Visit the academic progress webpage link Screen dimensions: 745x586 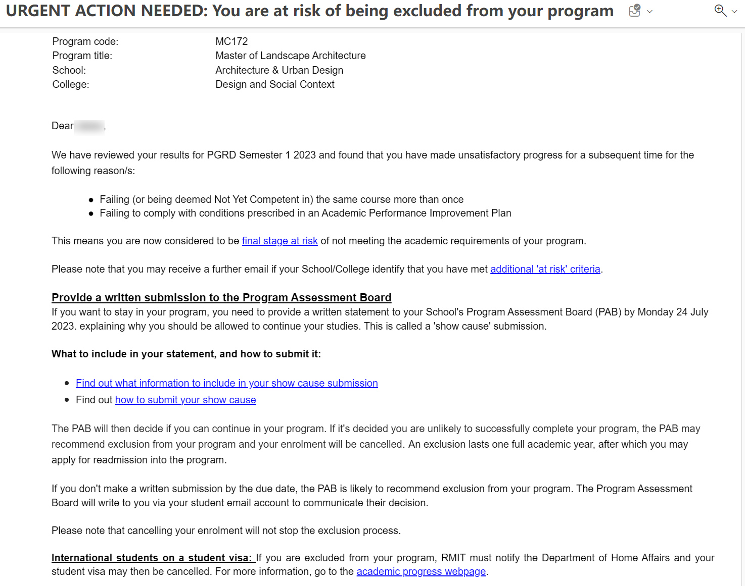coord(421,571)
